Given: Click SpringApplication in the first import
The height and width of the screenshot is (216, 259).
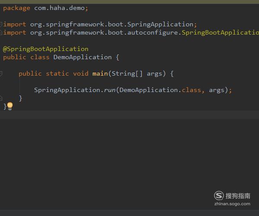Looking at the screenshot, I should (x=160, y=25).
